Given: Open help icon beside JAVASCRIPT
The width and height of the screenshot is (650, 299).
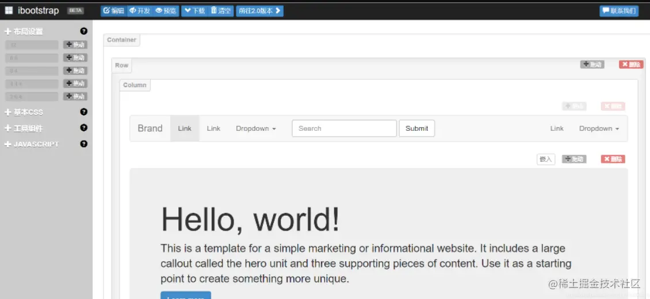Looking at the screenshot, I should tap(84, 144).
